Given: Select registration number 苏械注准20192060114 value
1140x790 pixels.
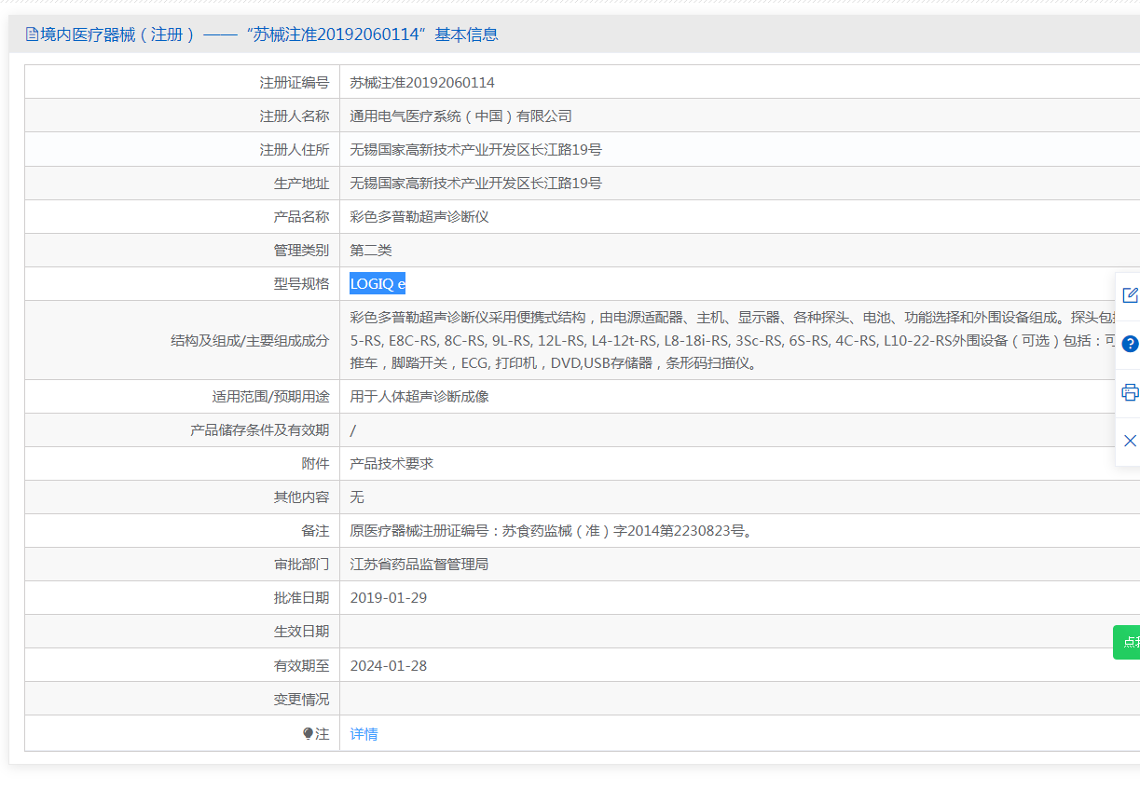Looking at the screenshot, I should [x=422, y=82].
